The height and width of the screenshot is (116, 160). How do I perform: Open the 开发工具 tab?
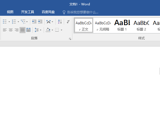pyautogui.click(x=28, y=12)
